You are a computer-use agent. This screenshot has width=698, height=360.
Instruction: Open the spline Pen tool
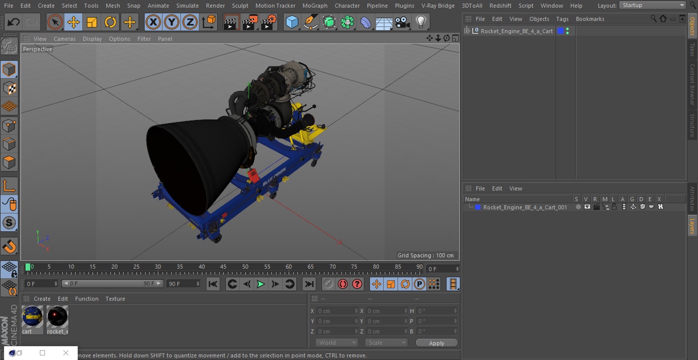coord(310,22)
